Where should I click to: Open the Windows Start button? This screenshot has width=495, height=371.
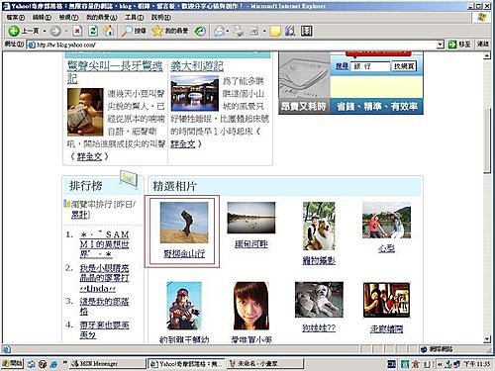[x=12, y=363]
